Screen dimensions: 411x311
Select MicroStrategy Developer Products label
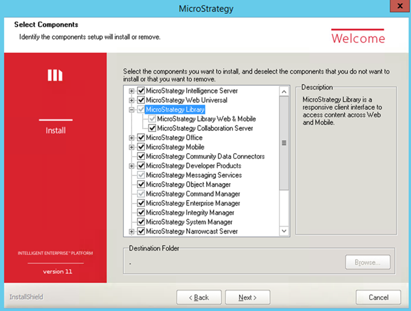[x=193, y=166]
